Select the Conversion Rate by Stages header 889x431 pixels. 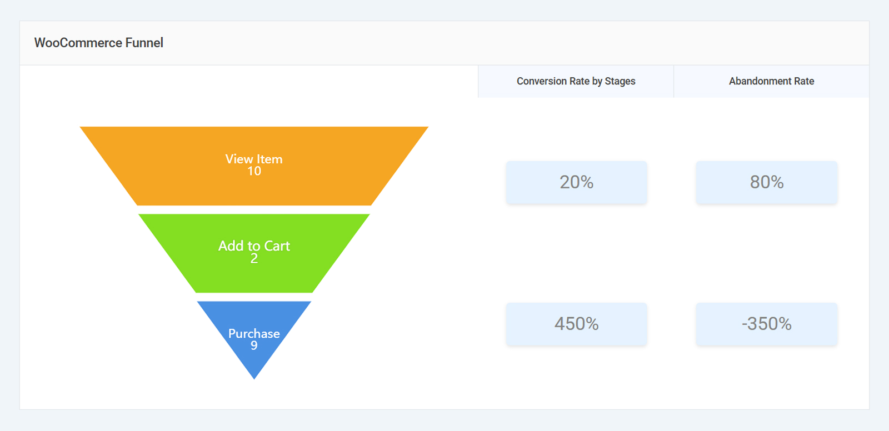pos(576,81)
